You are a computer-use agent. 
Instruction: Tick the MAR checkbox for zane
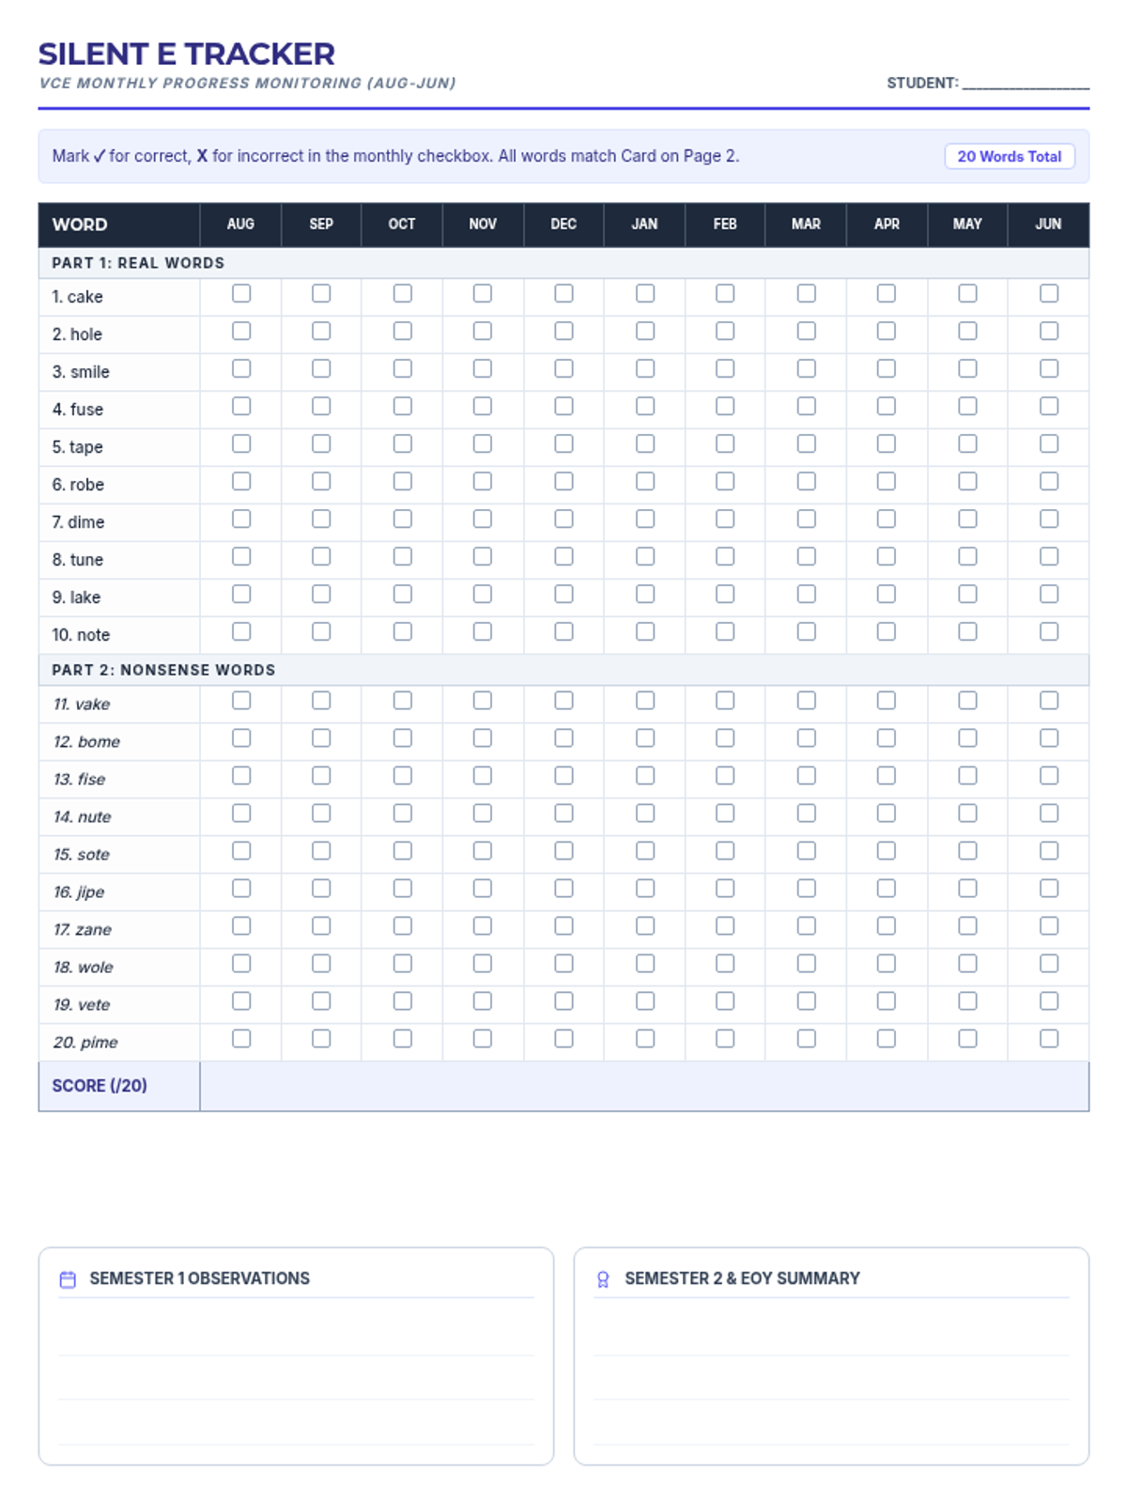coord(806,926)
